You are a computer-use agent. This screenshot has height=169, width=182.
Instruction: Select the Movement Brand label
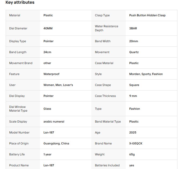[21, 63]
